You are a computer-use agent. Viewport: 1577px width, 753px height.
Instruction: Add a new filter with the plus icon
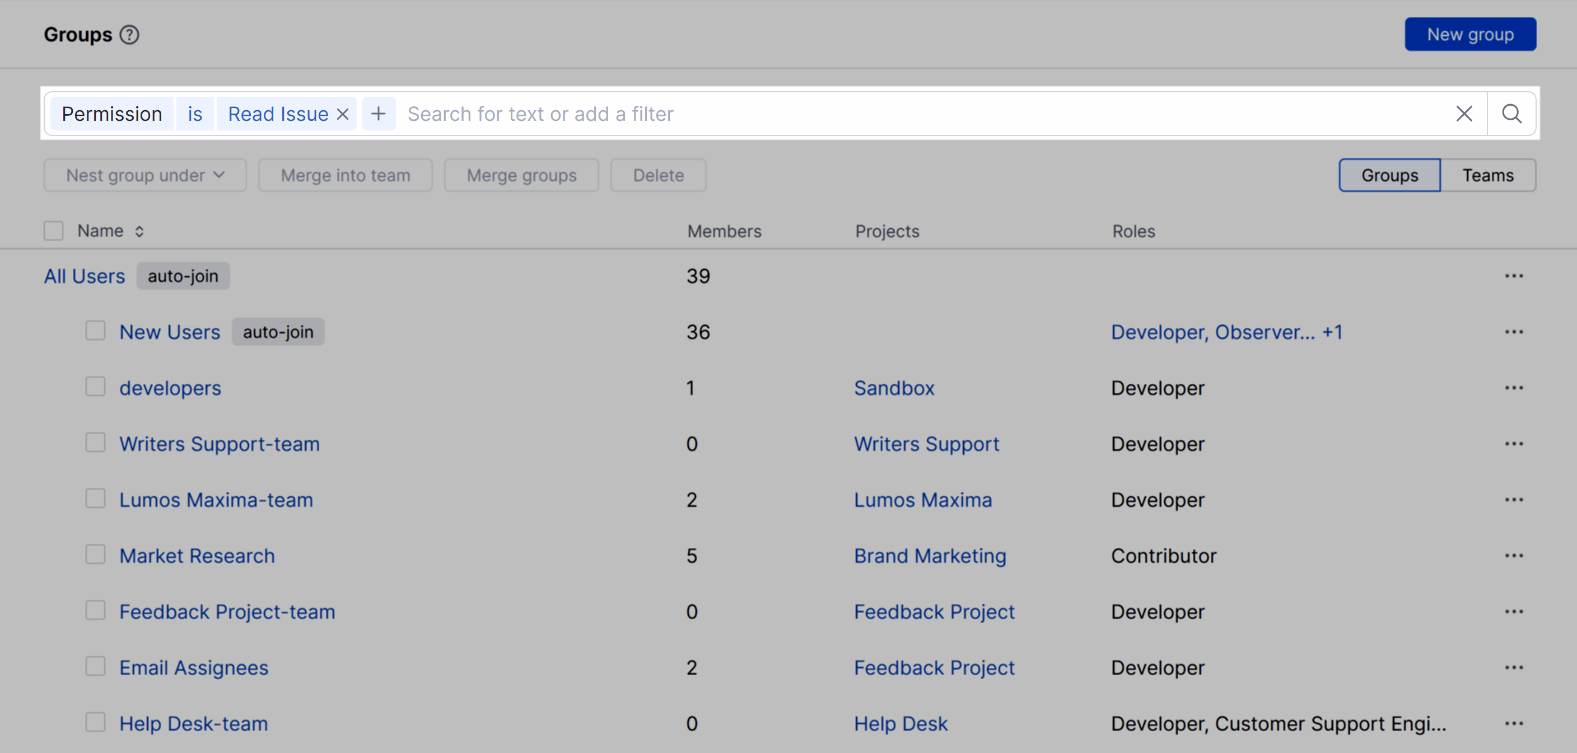click(x=379, y=113)
